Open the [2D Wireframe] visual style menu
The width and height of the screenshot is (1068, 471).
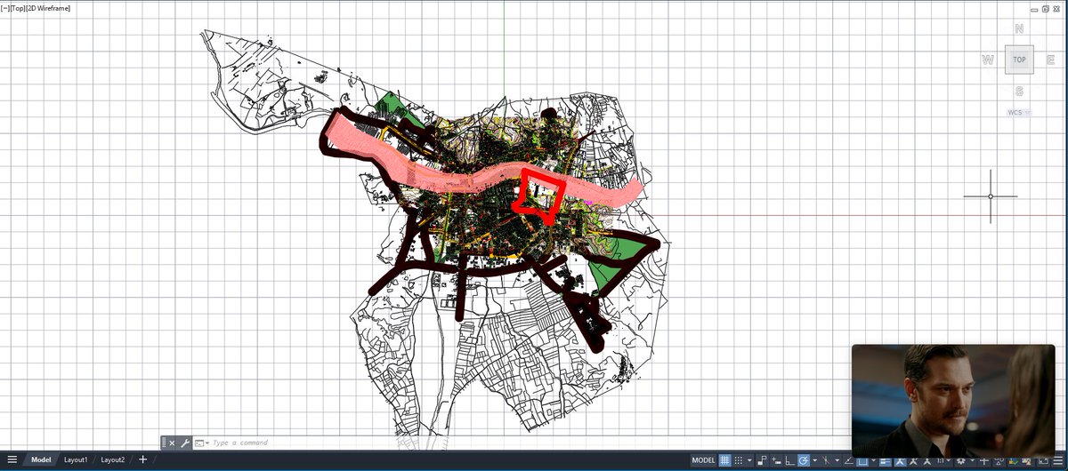50,8
